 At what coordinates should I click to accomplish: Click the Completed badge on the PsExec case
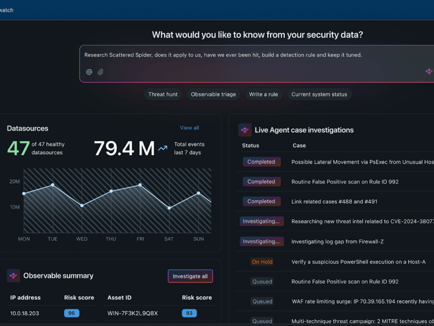(261, 161)
